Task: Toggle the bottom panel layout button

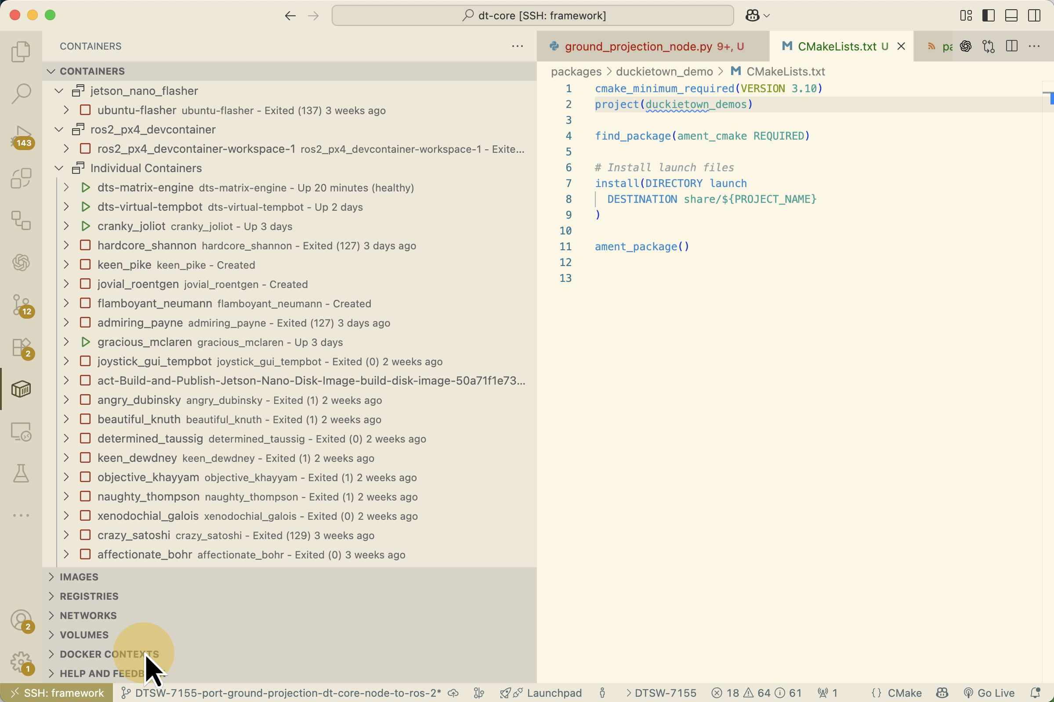Action: [1011, 16]
